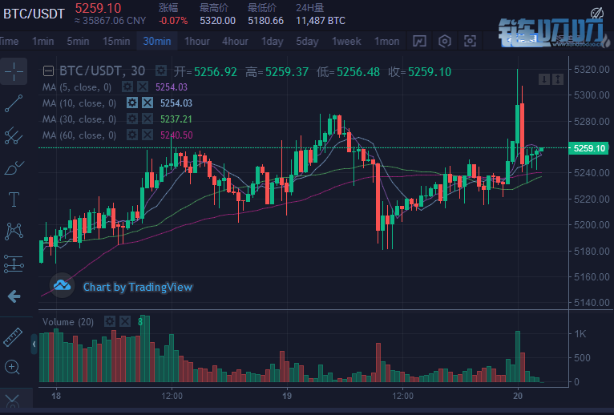The height and width of the screenshot is (415, 614).
Task: Click the date label 19 on time axis
Action: 287,396
